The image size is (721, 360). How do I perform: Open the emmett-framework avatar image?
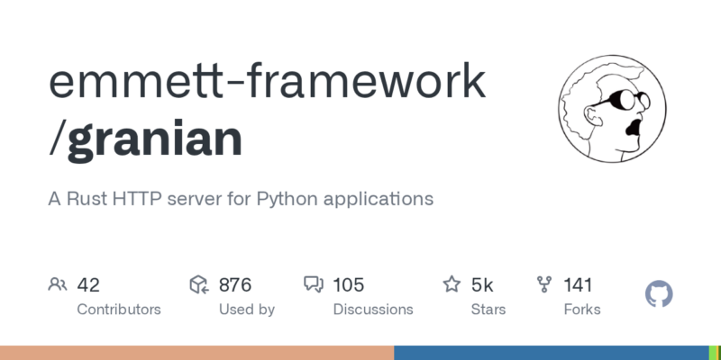tap(612, 108)
